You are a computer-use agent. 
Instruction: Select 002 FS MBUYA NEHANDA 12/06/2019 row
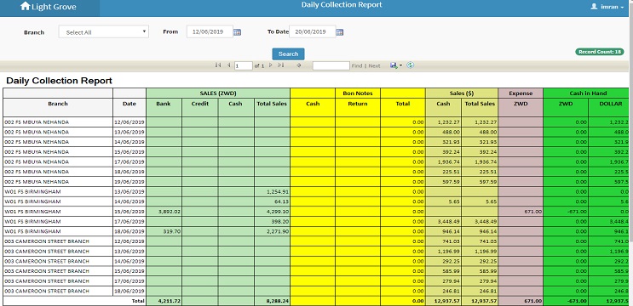point(316,122)
